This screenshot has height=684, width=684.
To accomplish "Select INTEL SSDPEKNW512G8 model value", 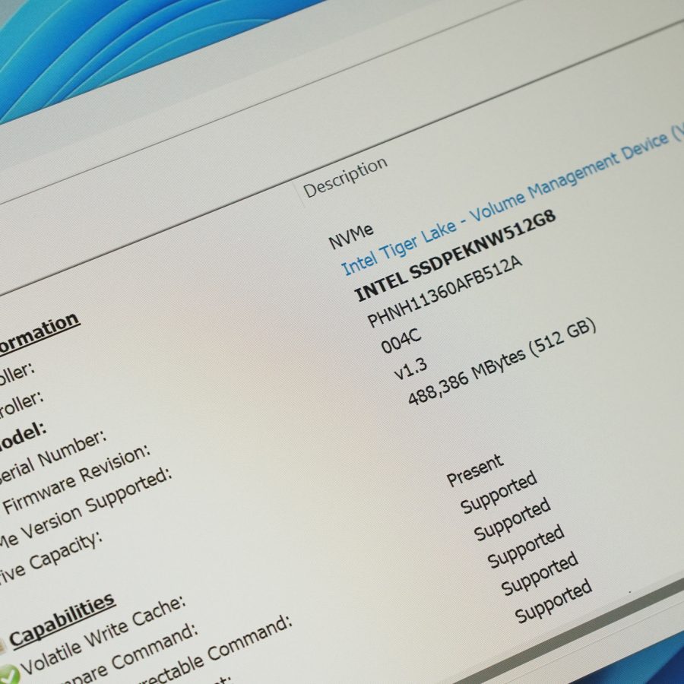I will click(455, 255).
